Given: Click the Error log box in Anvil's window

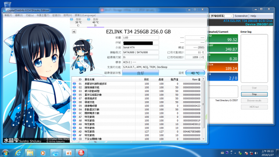Looking at the screenshot, I should tap(254, 58).
